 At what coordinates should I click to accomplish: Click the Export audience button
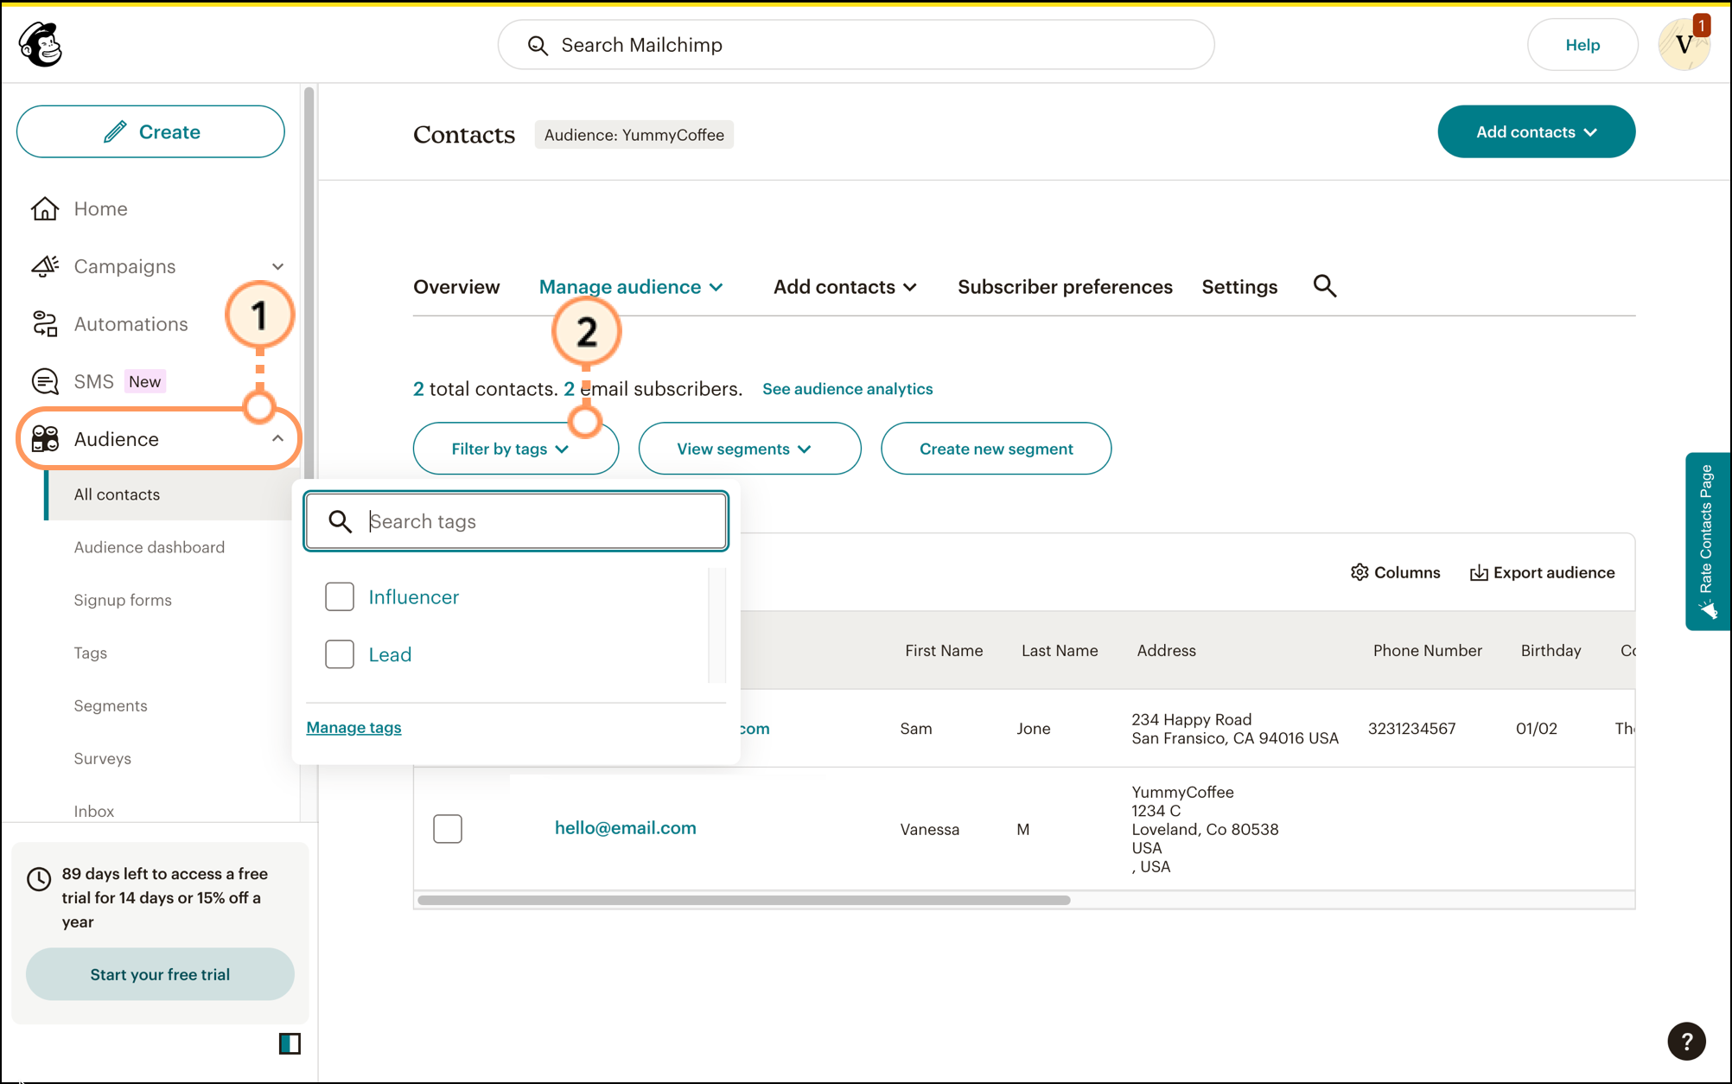tap(1542, 572)
